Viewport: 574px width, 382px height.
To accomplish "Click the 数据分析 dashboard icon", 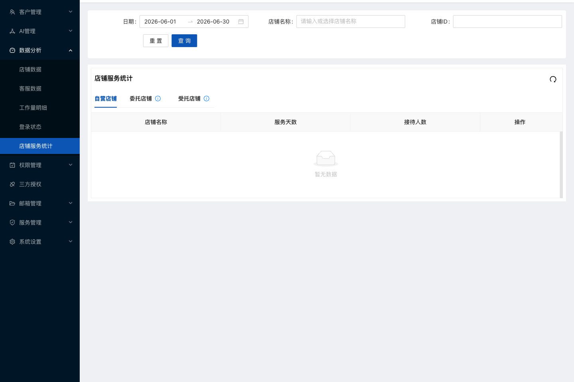I will coord(12,50).
